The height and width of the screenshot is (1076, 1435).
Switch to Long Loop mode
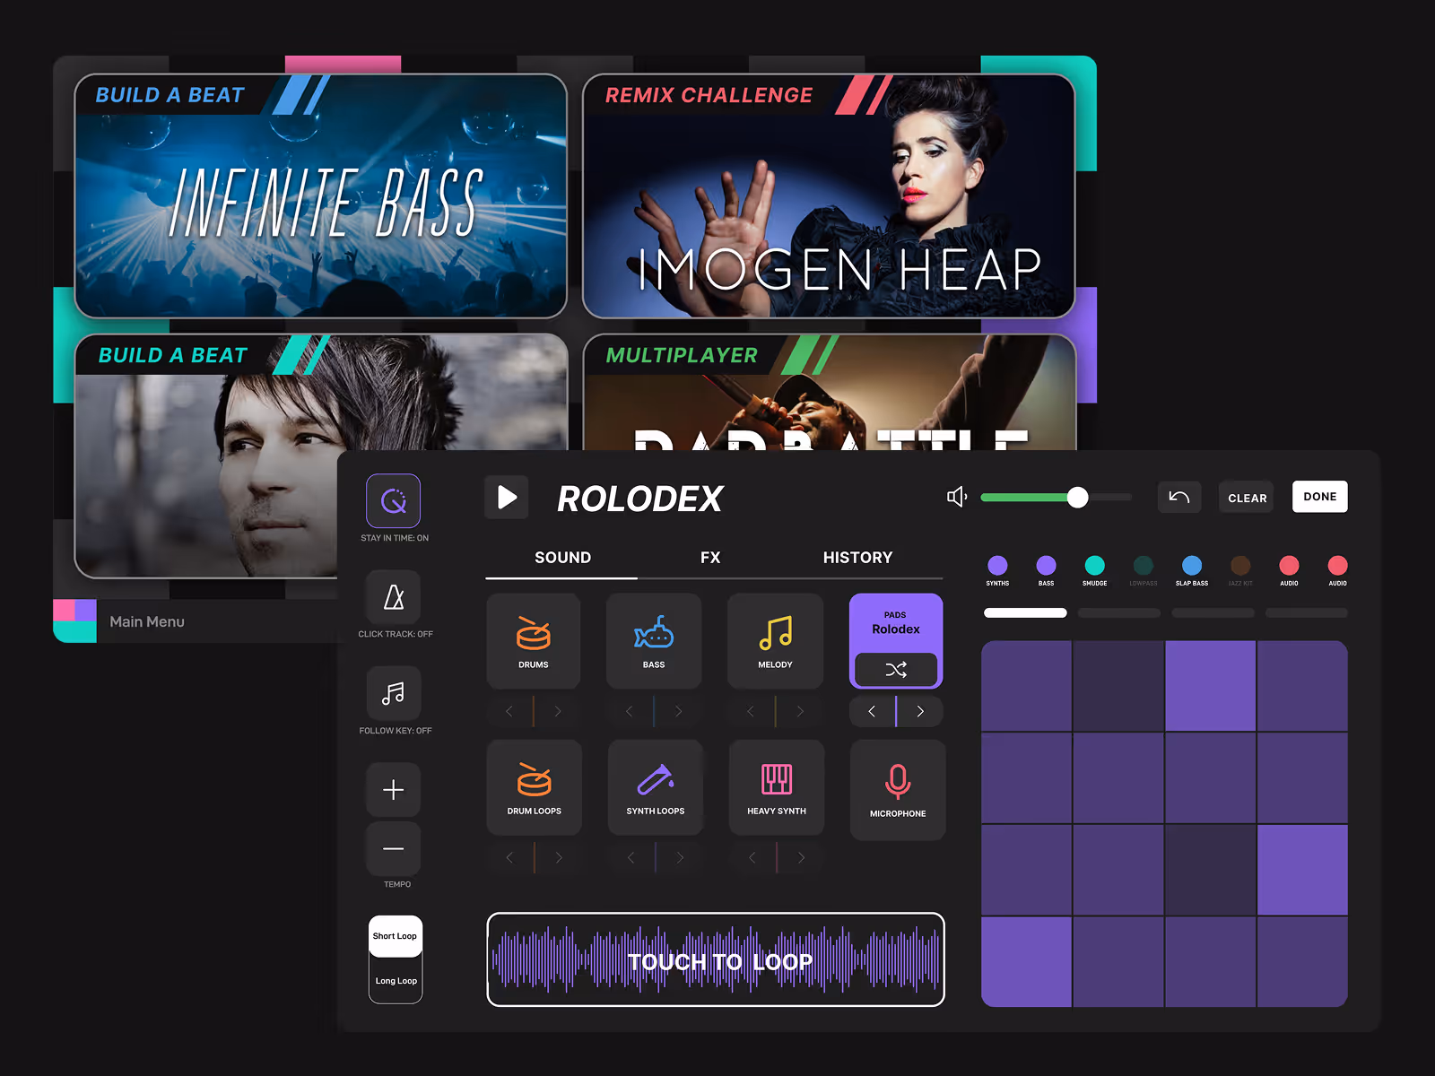[396, 980]
